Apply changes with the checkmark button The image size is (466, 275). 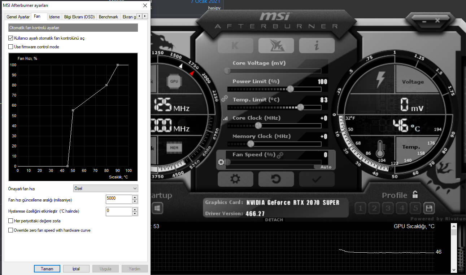click(x=317, y=179)
